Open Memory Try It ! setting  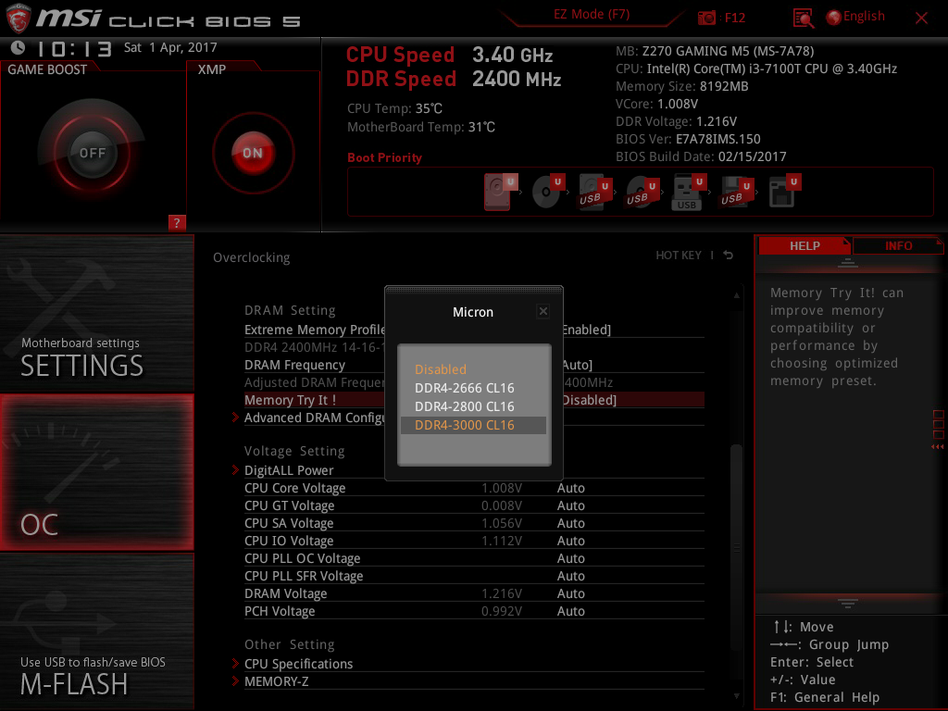(x=474, y=400)
